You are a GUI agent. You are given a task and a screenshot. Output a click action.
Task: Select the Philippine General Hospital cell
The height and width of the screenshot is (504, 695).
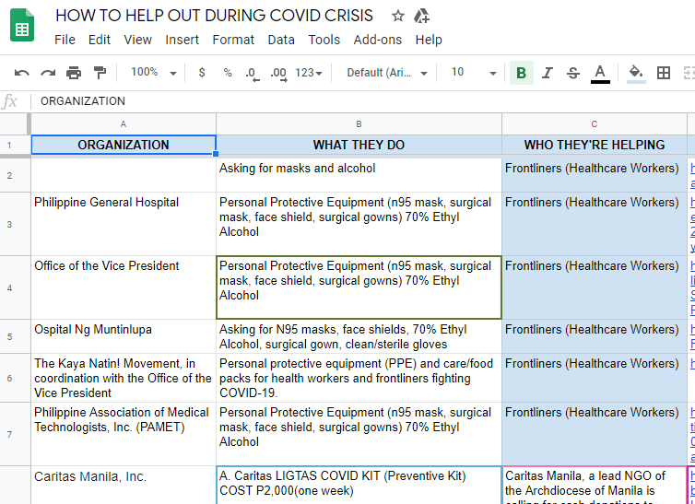click(x=124, y=224)
